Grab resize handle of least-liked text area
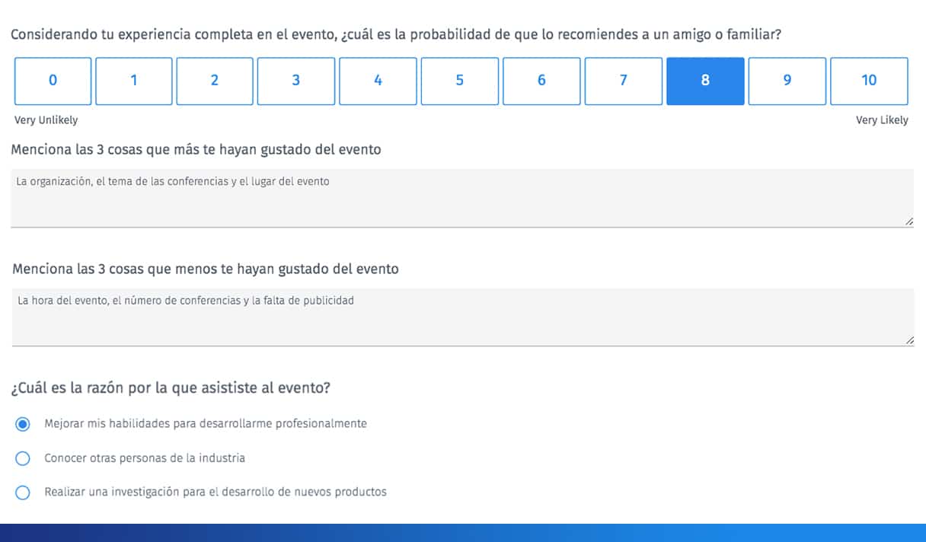926x542 pixels. pos(909,340)
